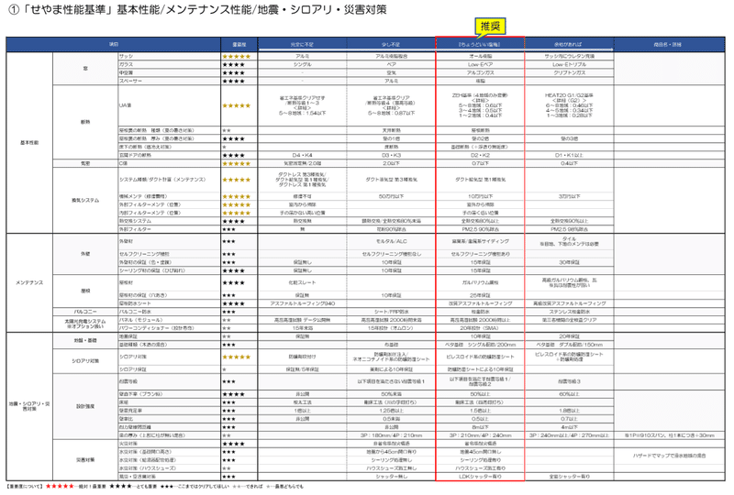Click the 耐震等級3 cell
Image resolution: width=734 pixels, height=495 pixels.
tap(569, 381)
